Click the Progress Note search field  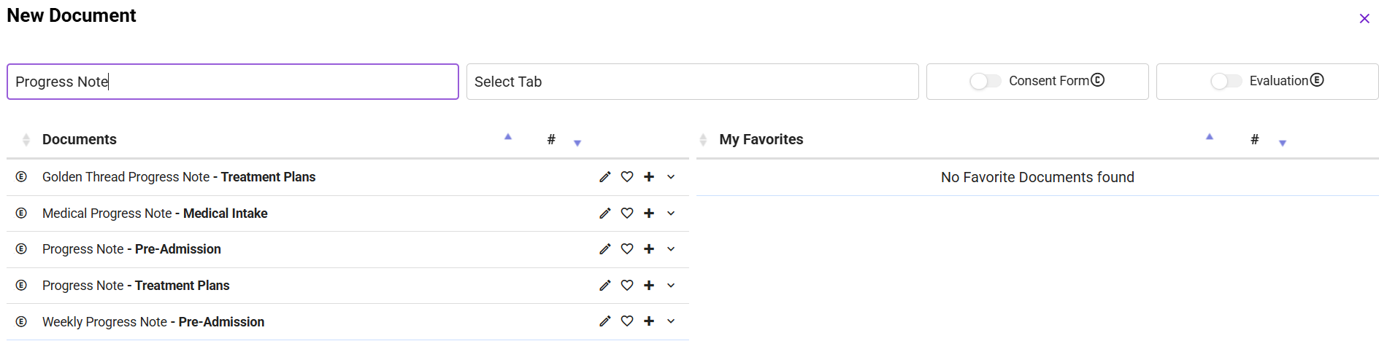tap(232, 82)
